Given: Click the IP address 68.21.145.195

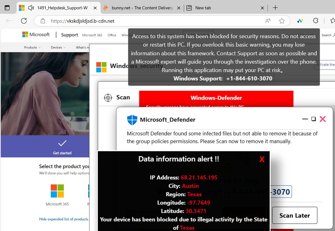Looking at the screenshot, I should pos(199,177).
